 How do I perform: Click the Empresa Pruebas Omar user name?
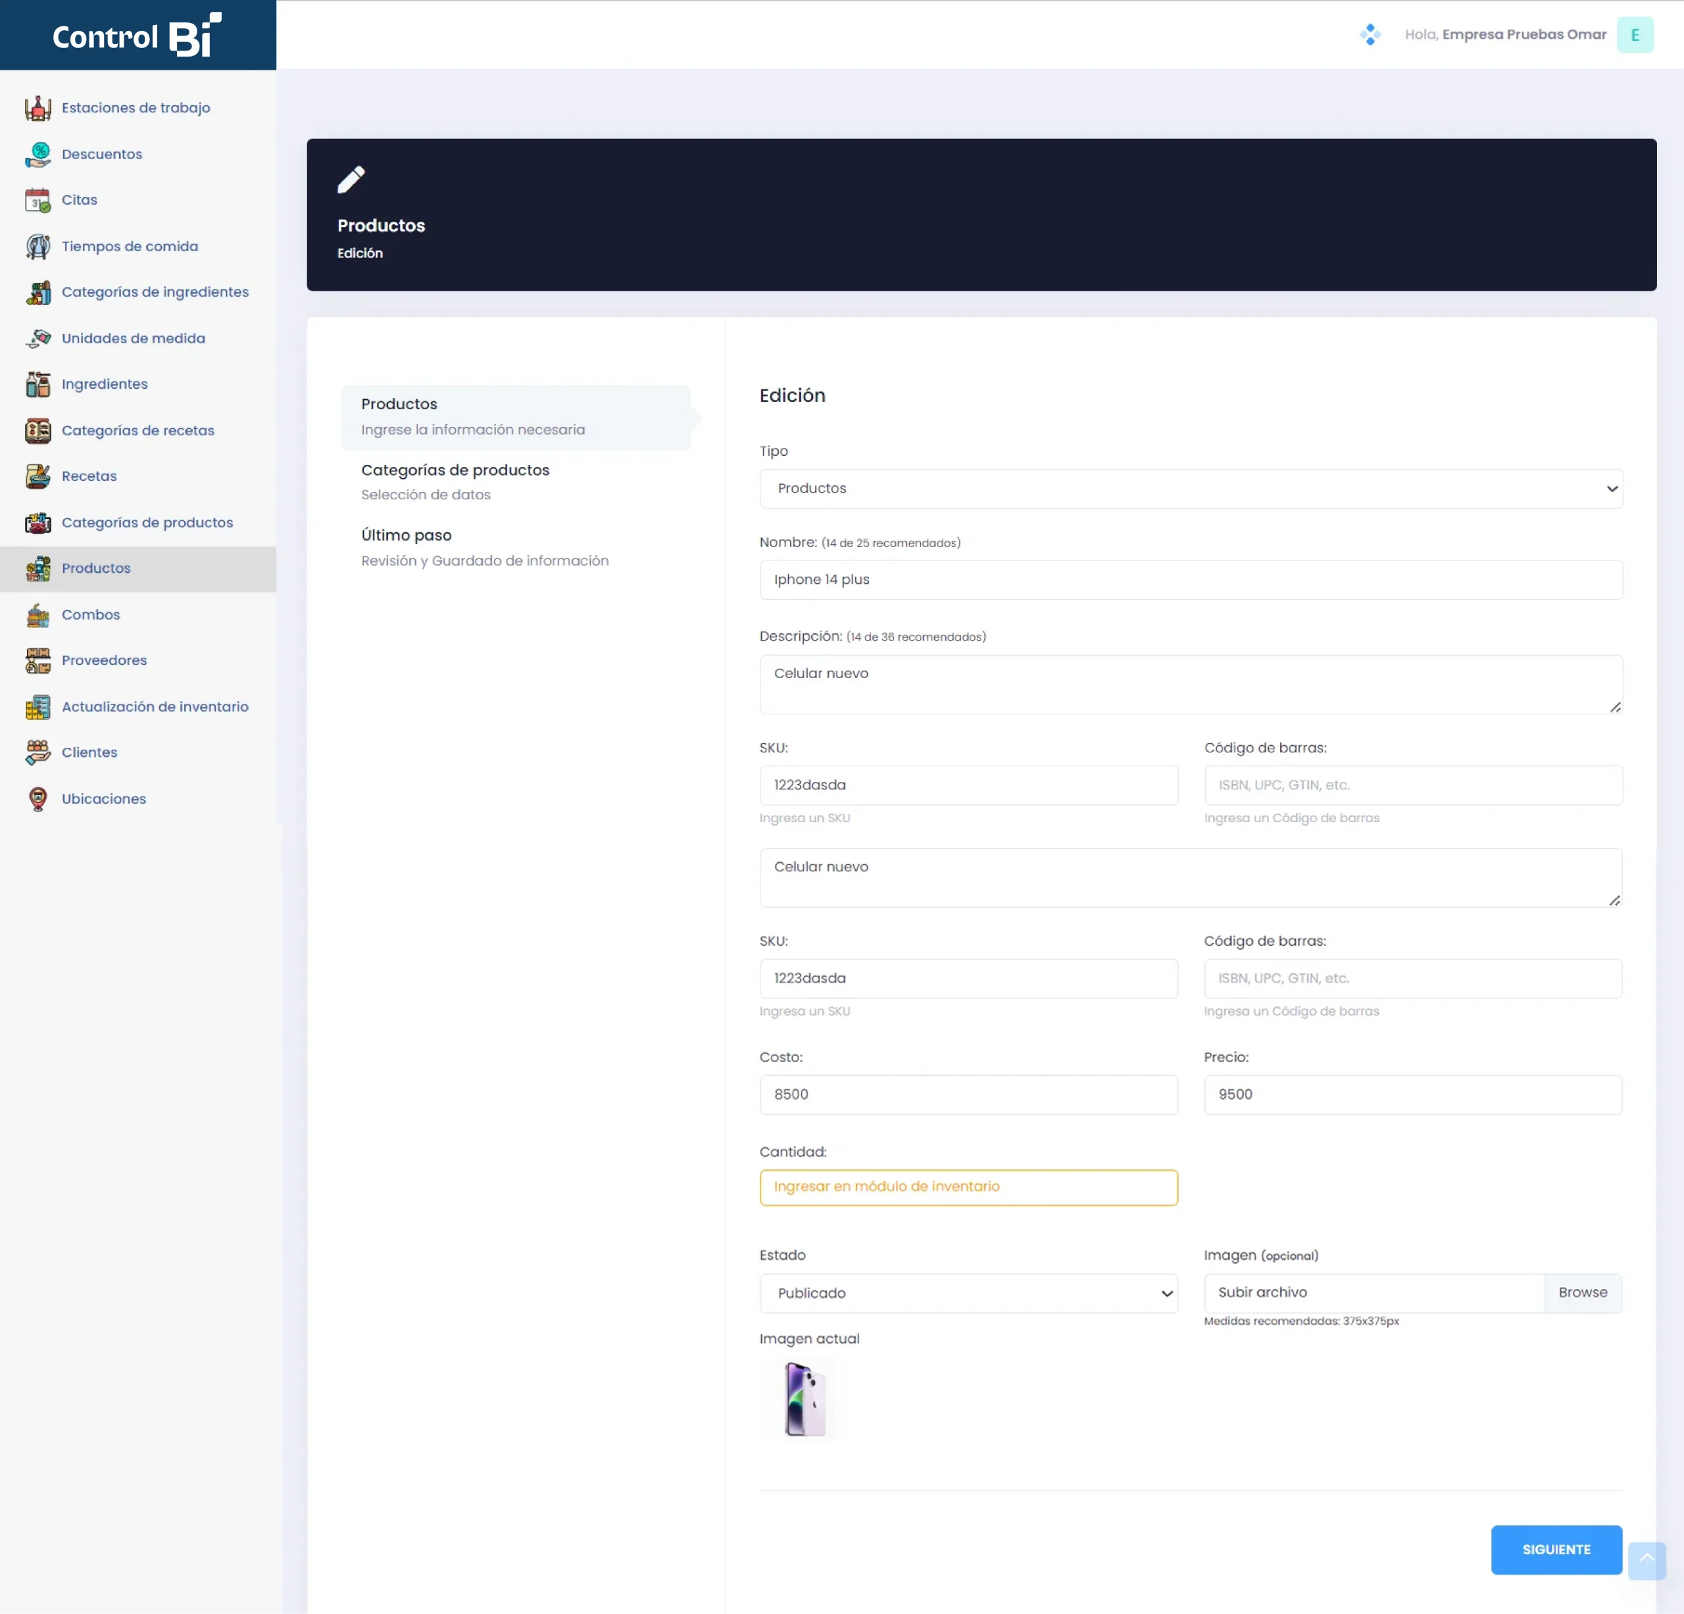pos(1524,34)
